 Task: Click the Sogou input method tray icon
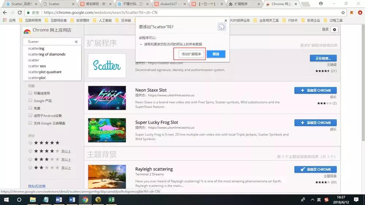point(326,200)
